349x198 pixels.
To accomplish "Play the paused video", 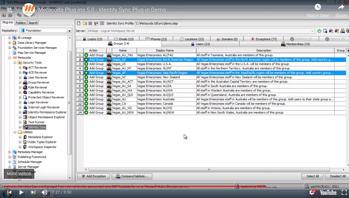I will pos(21,192).
